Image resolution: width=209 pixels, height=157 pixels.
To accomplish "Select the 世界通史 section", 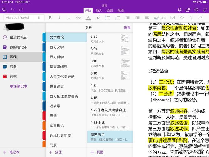I will pyautogui.click(x=66, y=86).
